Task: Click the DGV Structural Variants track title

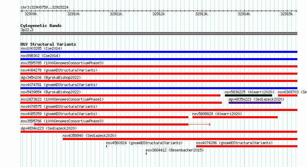Action: pyautogui.click(x=48, y=44)
